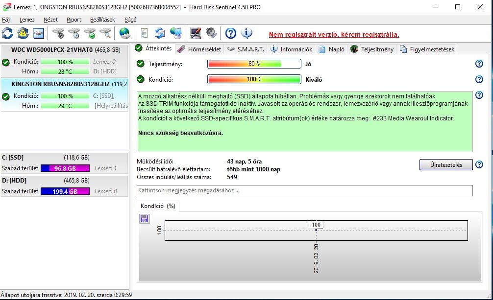
Task: Switch to the Áttekintés tab
Action: [x=153, y=48]
